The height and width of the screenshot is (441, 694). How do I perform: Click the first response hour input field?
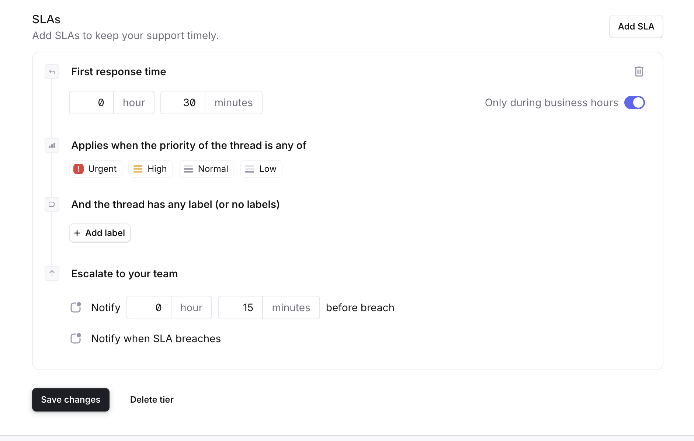point(92,103)
